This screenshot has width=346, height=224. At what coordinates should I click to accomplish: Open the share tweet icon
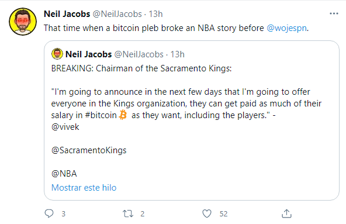pos(286,213)
